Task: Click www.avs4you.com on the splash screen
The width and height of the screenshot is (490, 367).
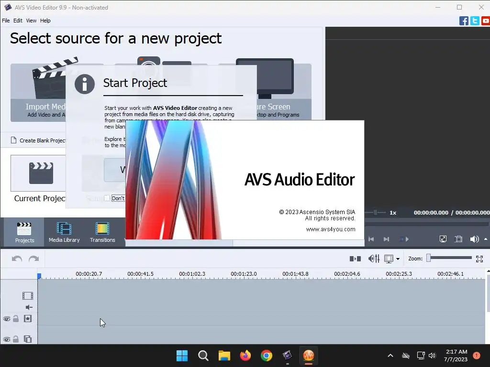Action: tap(331, 229)
